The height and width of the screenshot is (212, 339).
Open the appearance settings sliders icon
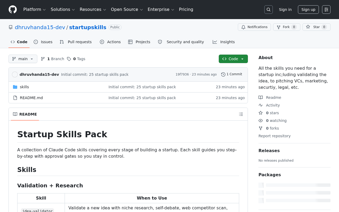point(326,10)
